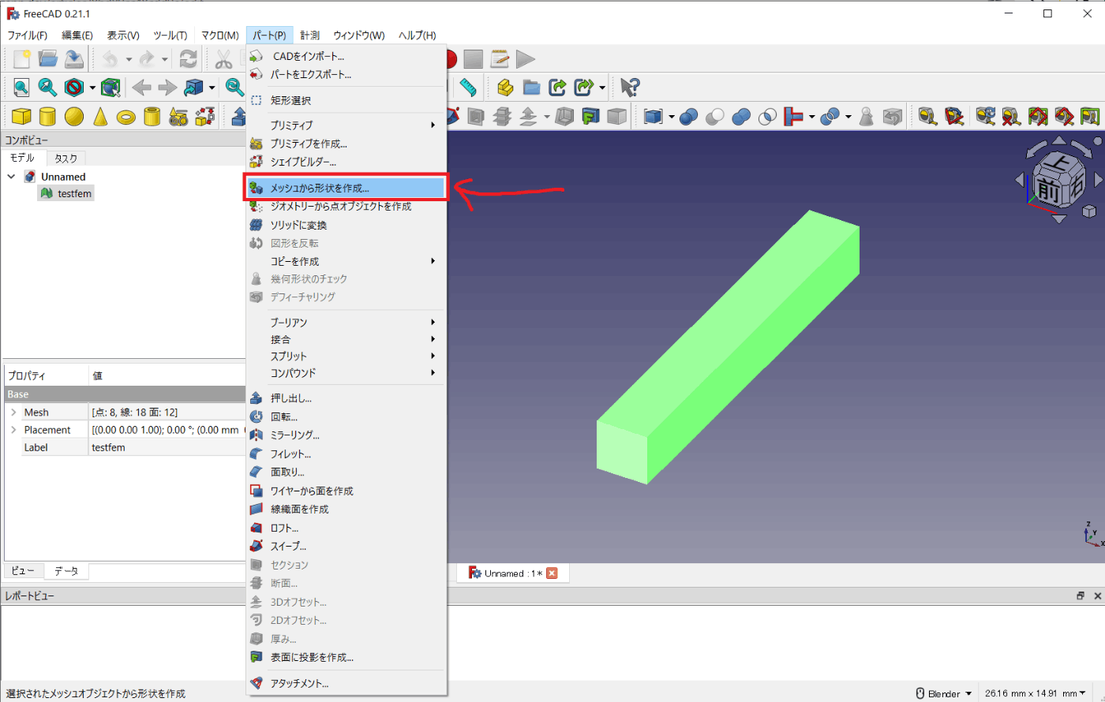
Task: Open the プリミティブ submenu
Action: click(346, 125)
